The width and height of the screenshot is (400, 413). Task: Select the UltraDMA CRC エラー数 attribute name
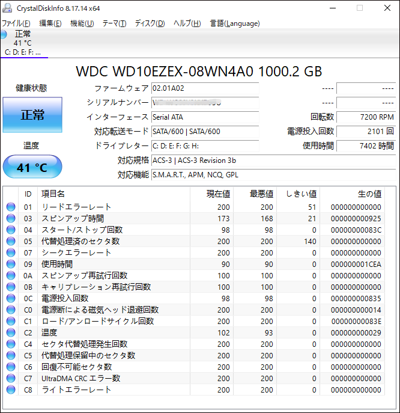tap(81, 379)
